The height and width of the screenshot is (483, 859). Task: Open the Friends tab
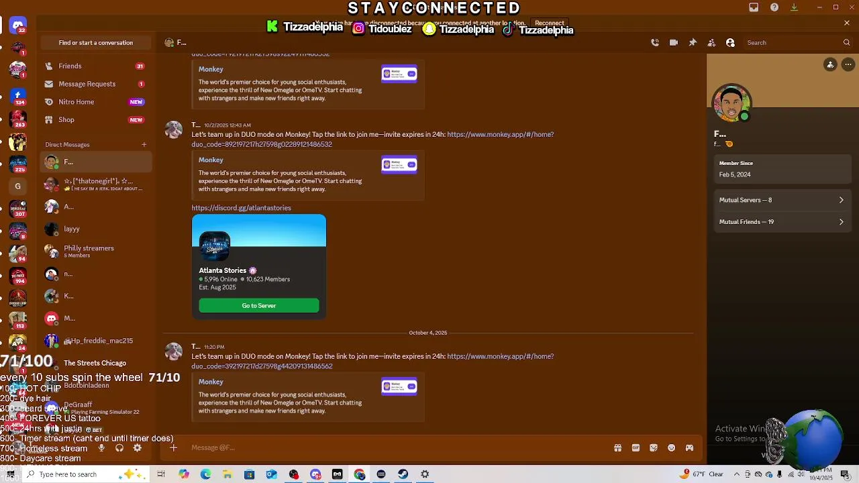click(x=96, y=66)
